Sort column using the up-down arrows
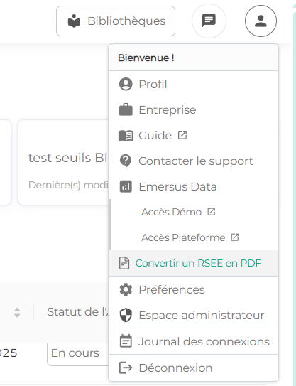The height and width of the screenshot is (386, 296). pos(17,312)
